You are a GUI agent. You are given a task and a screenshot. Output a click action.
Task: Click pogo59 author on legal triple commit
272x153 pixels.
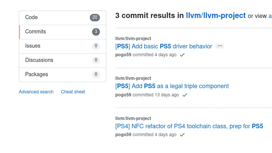[123, 95]
